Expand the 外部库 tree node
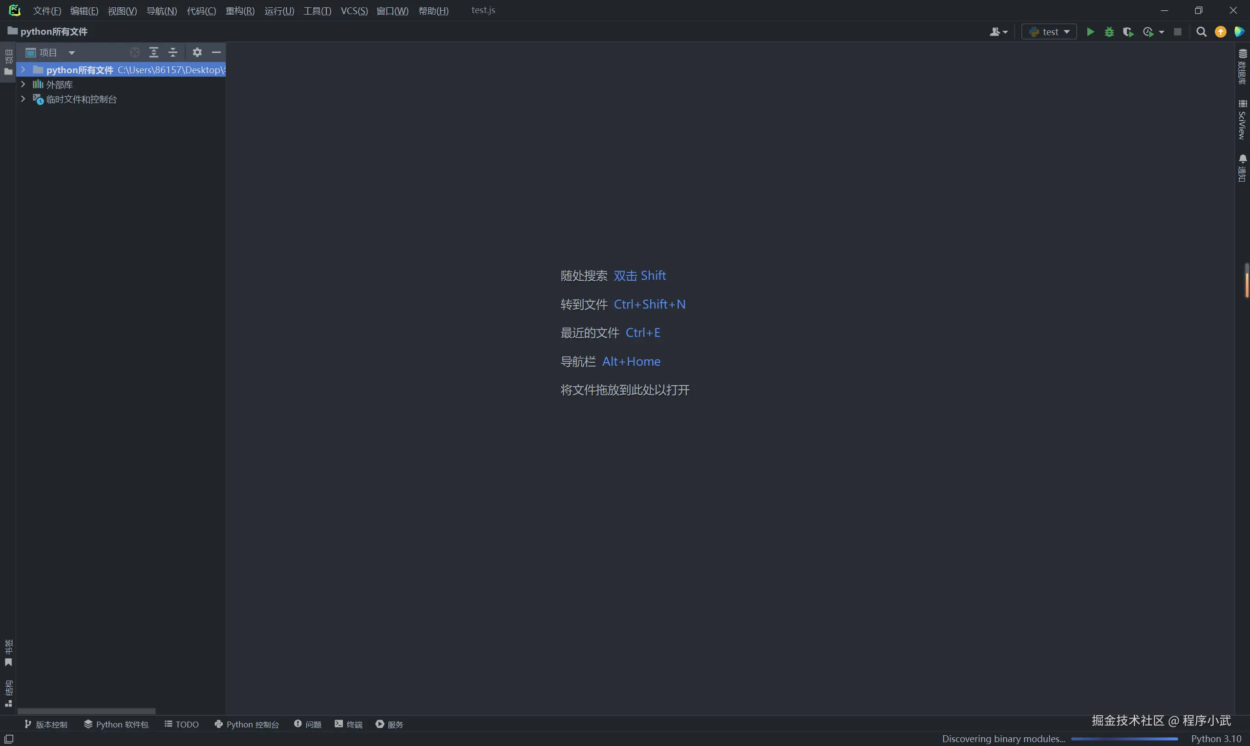The height and width of the screenshot is (746, 1250). tap(22, 84)
